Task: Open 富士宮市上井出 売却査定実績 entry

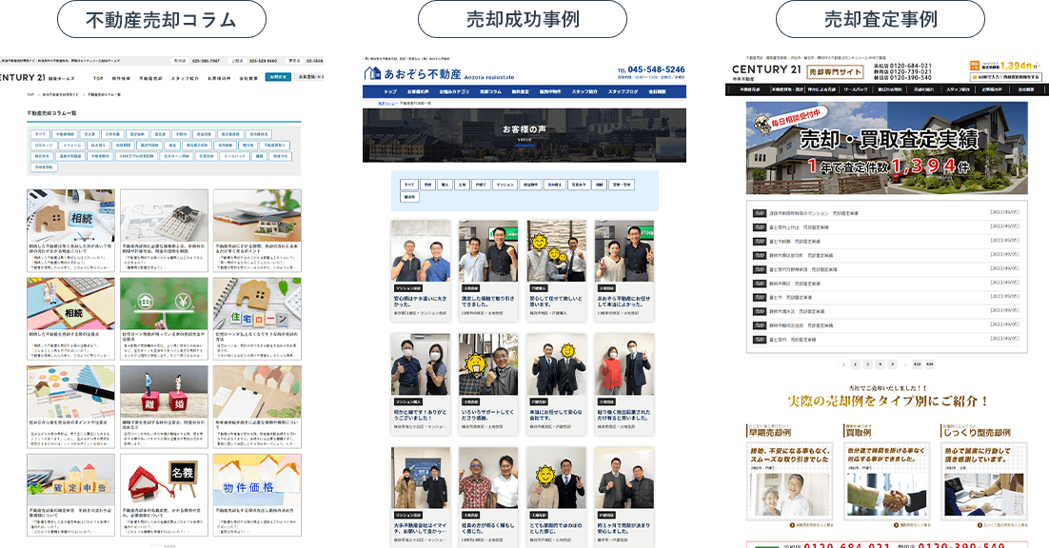Action: tap(886, 227)
